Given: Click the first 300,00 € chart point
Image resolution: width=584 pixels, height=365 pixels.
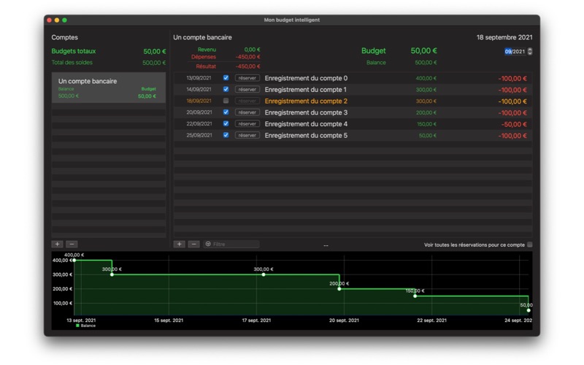Looking at the screenshot, I should [x=112, y=274].
